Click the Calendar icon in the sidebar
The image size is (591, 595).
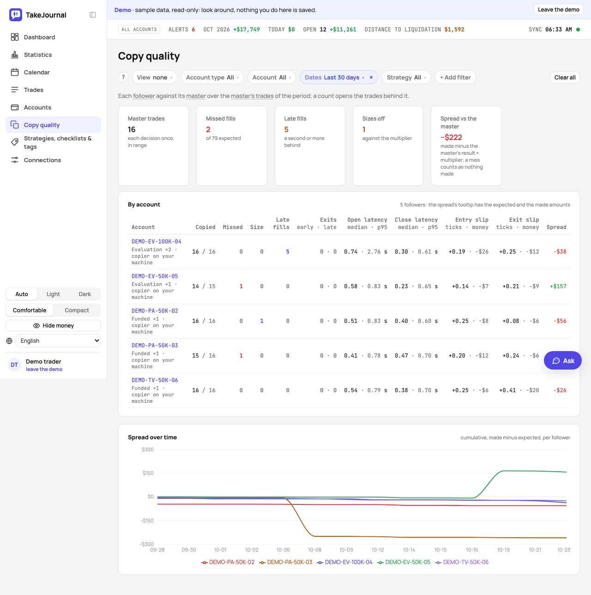[15, 72]
